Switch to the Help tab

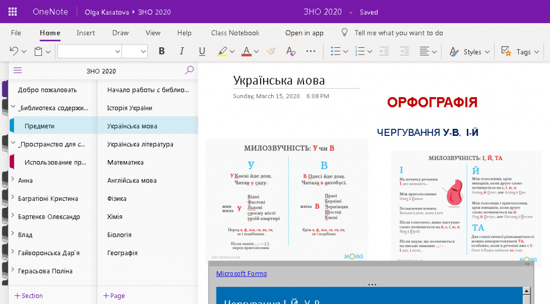click(184, 33)
